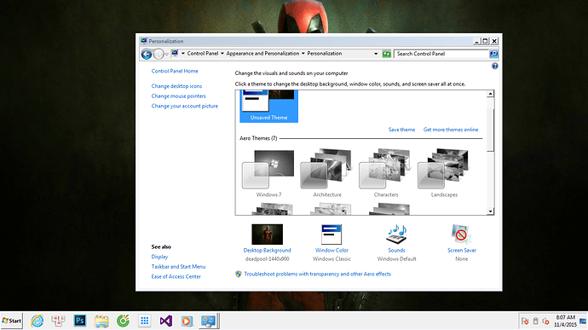Click Save theme link

(401, 130)
